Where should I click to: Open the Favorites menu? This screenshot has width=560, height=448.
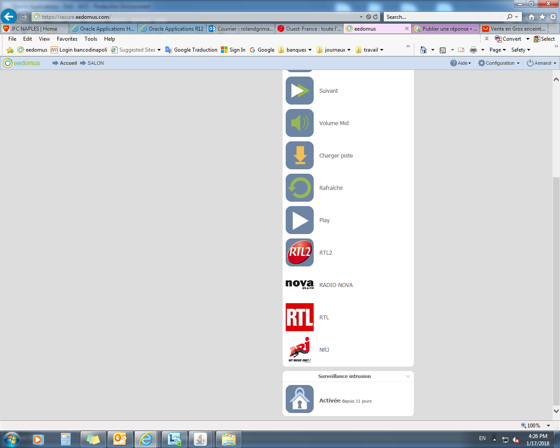point(67,39)
